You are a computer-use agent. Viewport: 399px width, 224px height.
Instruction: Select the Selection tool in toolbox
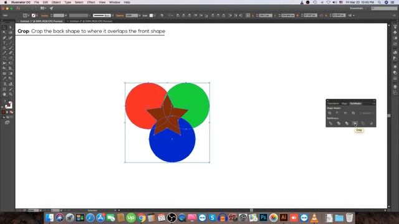point(4,27)
